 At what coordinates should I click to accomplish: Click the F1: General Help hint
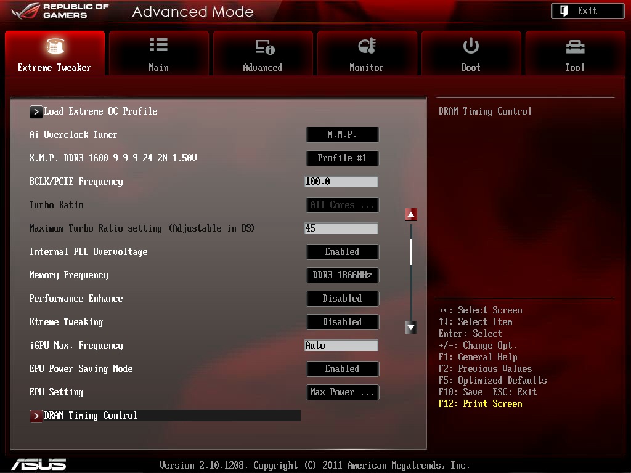(478, 357)
